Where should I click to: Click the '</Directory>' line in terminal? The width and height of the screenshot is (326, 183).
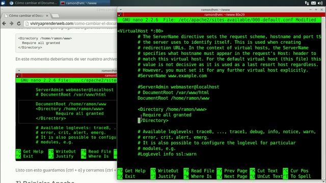click(153, 120)
